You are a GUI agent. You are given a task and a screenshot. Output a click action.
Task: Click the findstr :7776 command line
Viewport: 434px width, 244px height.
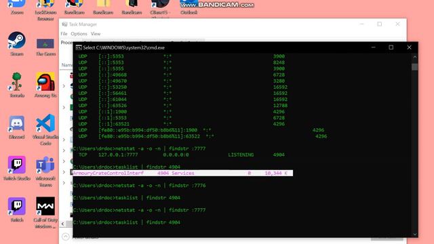140,185
